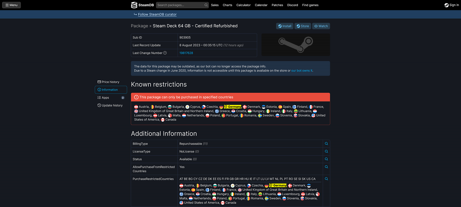Click the magnifier icon in the header search box

(206, 5)
